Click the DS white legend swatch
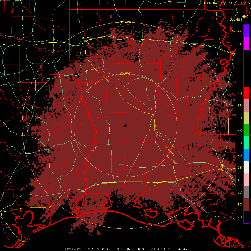The image size is (251, 251). point(246,167)
